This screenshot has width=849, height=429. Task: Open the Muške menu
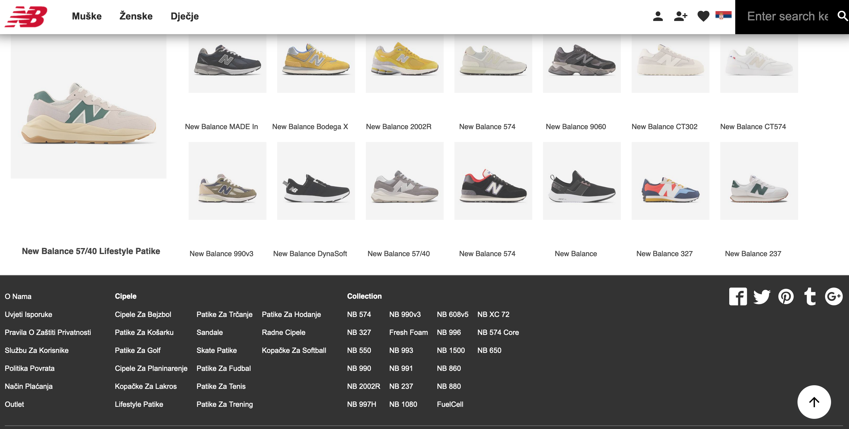pyautogui.click(x=87, y=16)
